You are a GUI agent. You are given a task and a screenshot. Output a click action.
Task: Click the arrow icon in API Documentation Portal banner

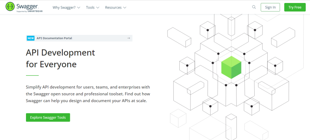(x=129, y=38)
